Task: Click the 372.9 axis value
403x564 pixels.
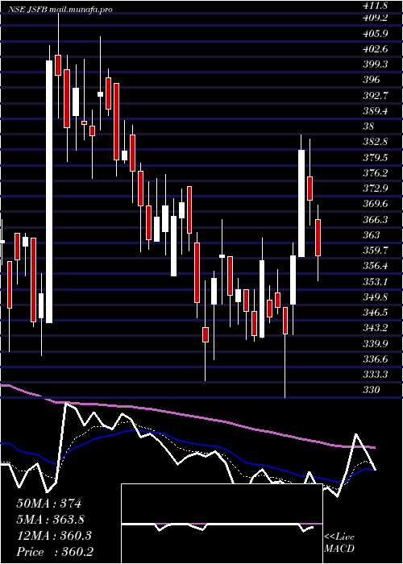Action: click(x=376, y=188)
